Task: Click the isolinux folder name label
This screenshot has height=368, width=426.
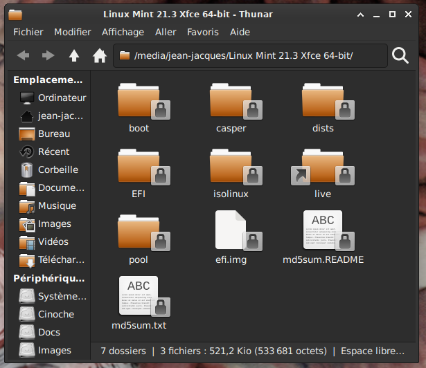Action: 231,194
